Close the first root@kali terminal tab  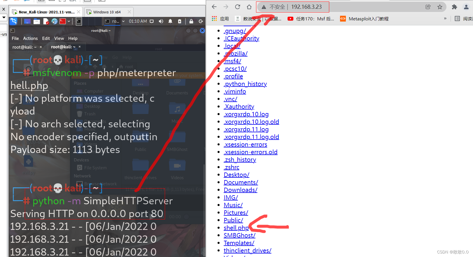click(x=41, y=47)
